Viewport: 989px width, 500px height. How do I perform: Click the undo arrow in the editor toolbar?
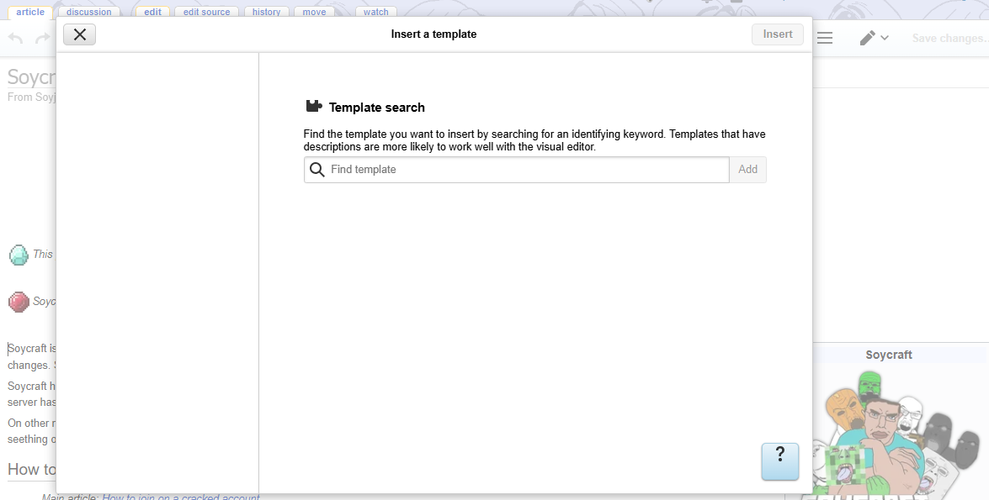coord(15,39)
